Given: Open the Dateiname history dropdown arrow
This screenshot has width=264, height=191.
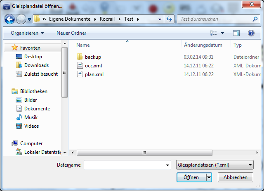Looking at the screenshot, I should click(167, 165).
